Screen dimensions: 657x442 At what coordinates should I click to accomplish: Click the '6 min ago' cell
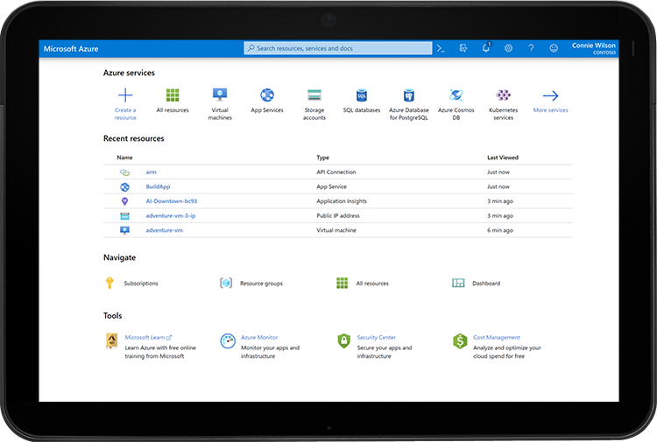point(500,230)
